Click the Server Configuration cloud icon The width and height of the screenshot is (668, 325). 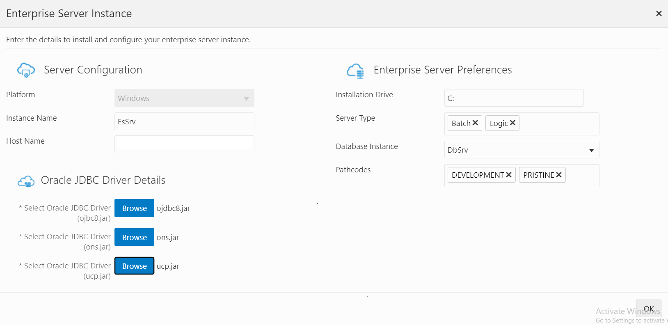click(x=26, y=70)
